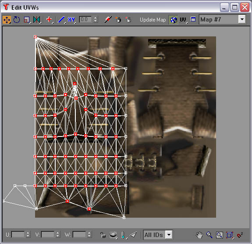Choose the Scale tool

27,20
